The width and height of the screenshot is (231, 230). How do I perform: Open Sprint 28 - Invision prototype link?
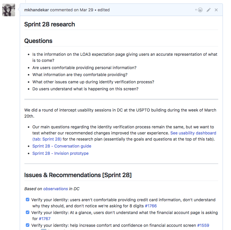click(60, 153)
